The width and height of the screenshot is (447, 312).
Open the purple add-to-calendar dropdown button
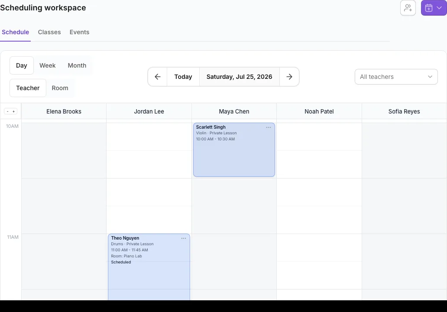pos(434,8)
